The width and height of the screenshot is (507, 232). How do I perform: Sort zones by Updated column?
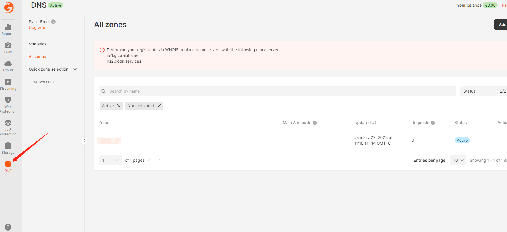pos(365,123)
